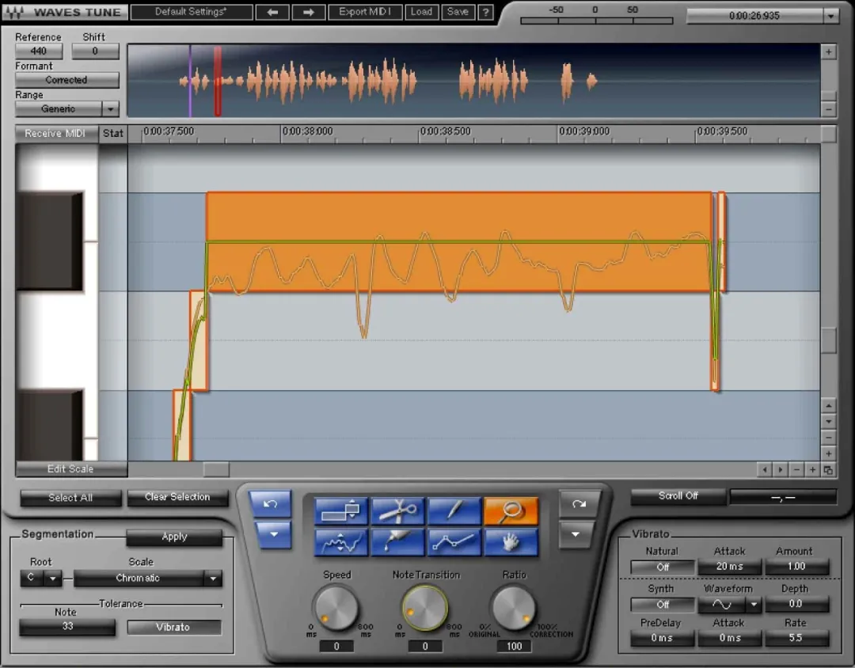855x668 pixels.
Task: Select the Hand navigation tool
Action: click(511, 542)
